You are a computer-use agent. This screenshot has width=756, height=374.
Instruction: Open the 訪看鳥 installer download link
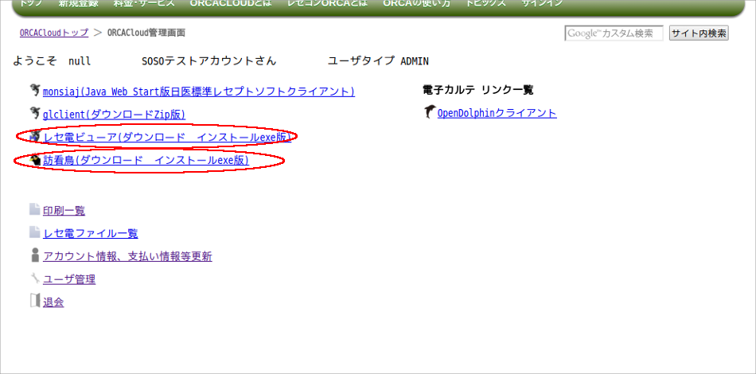[x=146, y=161]
